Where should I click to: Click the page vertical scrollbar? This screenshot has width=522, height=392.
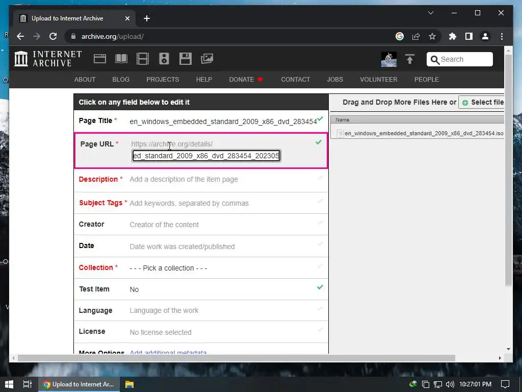[x=508, y=169]
